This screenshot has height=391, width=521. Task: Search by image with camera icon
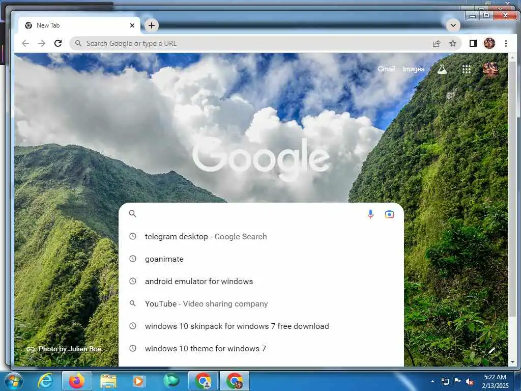(389, 214)
